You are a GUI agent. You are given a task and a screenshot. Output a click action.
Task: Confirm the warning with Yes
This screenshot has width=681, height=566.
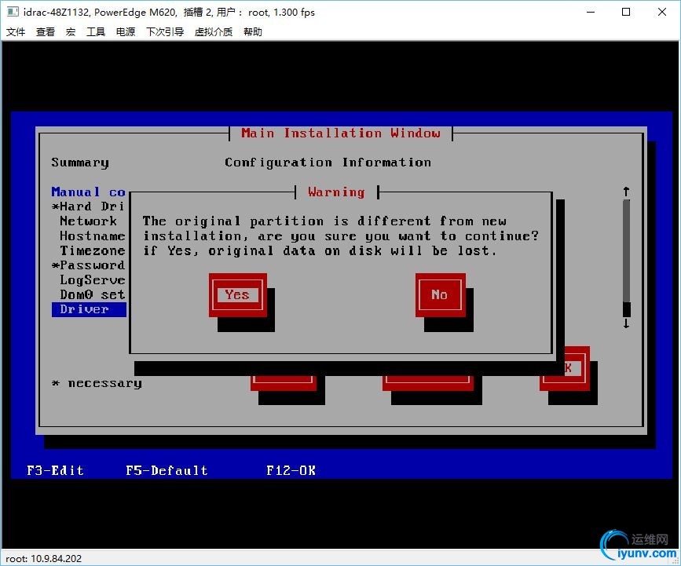pyautogui.click(x=237, y=294)
